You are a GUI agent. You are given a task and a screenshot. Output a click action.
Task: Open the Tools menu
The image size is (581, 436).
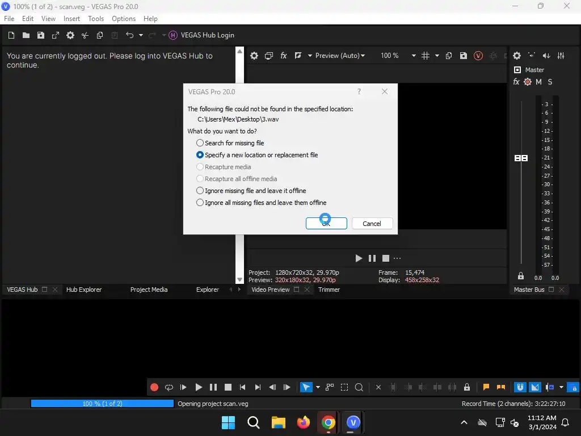pos(95,19)
